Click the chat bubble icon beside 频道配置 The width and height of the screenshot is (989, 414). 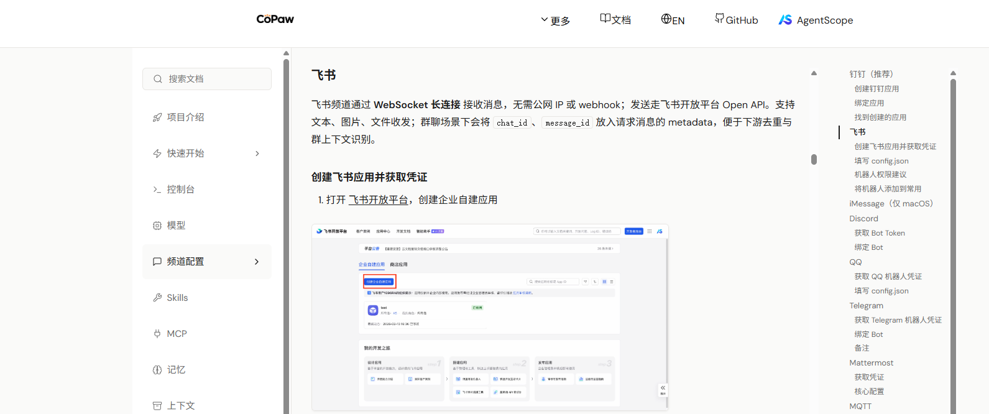point(157,262)
